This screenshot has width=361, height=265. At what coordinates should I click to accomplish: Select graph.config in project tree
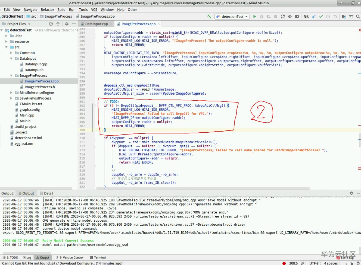click(30, 110)
